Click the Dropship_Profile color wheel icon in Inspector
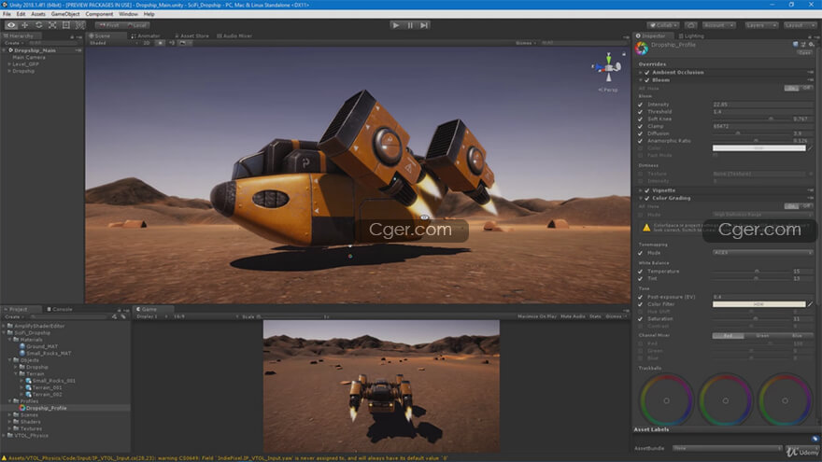The image size is (822, 462). [x=642, y=49]
